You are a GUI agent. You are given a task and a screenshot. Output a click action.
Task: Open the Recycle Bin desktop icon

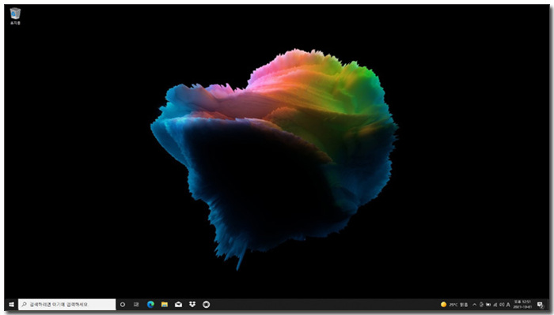(15, 16)
